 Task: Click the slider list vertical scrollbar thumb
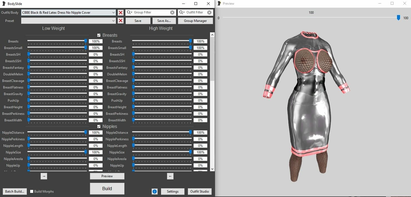212,59
